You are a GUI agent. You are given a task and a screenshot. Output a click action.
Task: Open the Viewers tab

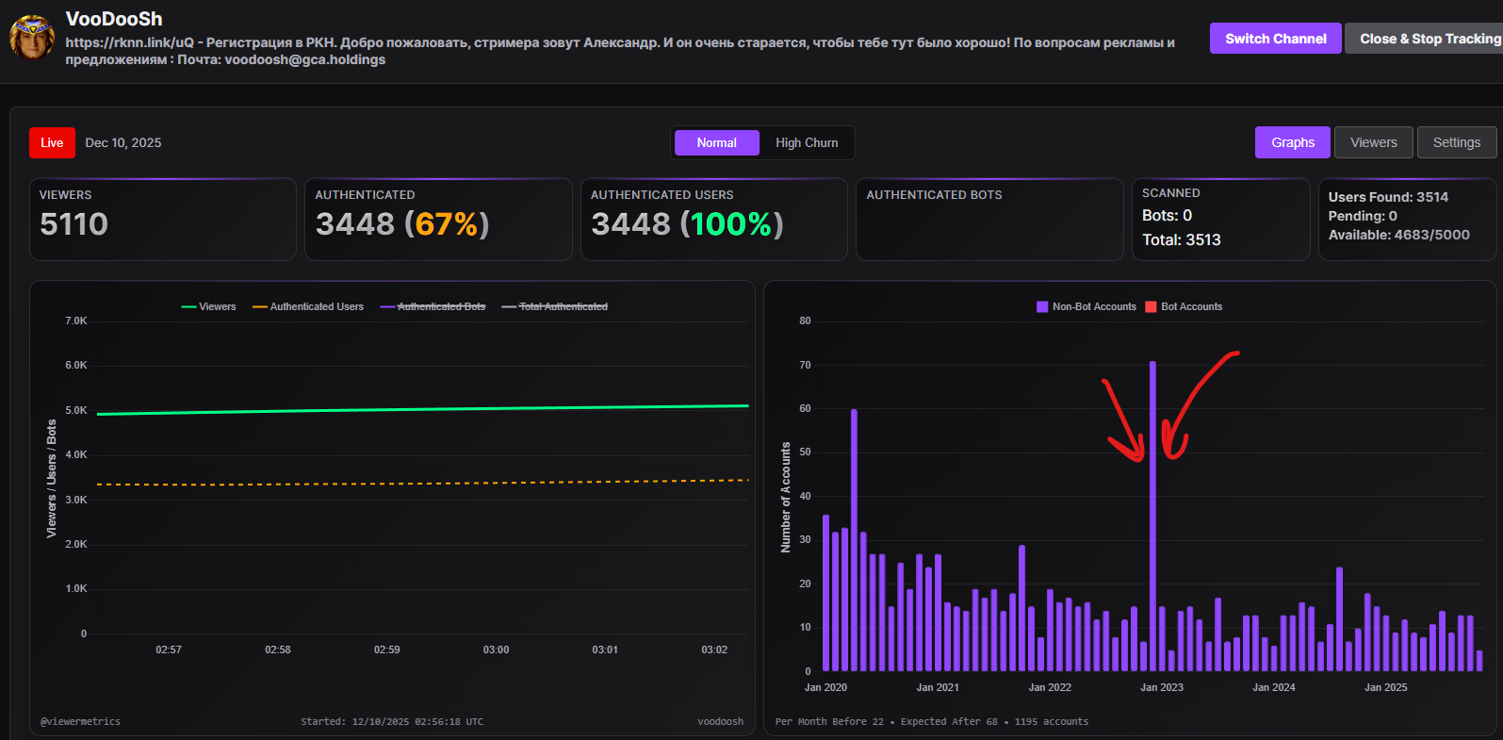[1373, 142]
